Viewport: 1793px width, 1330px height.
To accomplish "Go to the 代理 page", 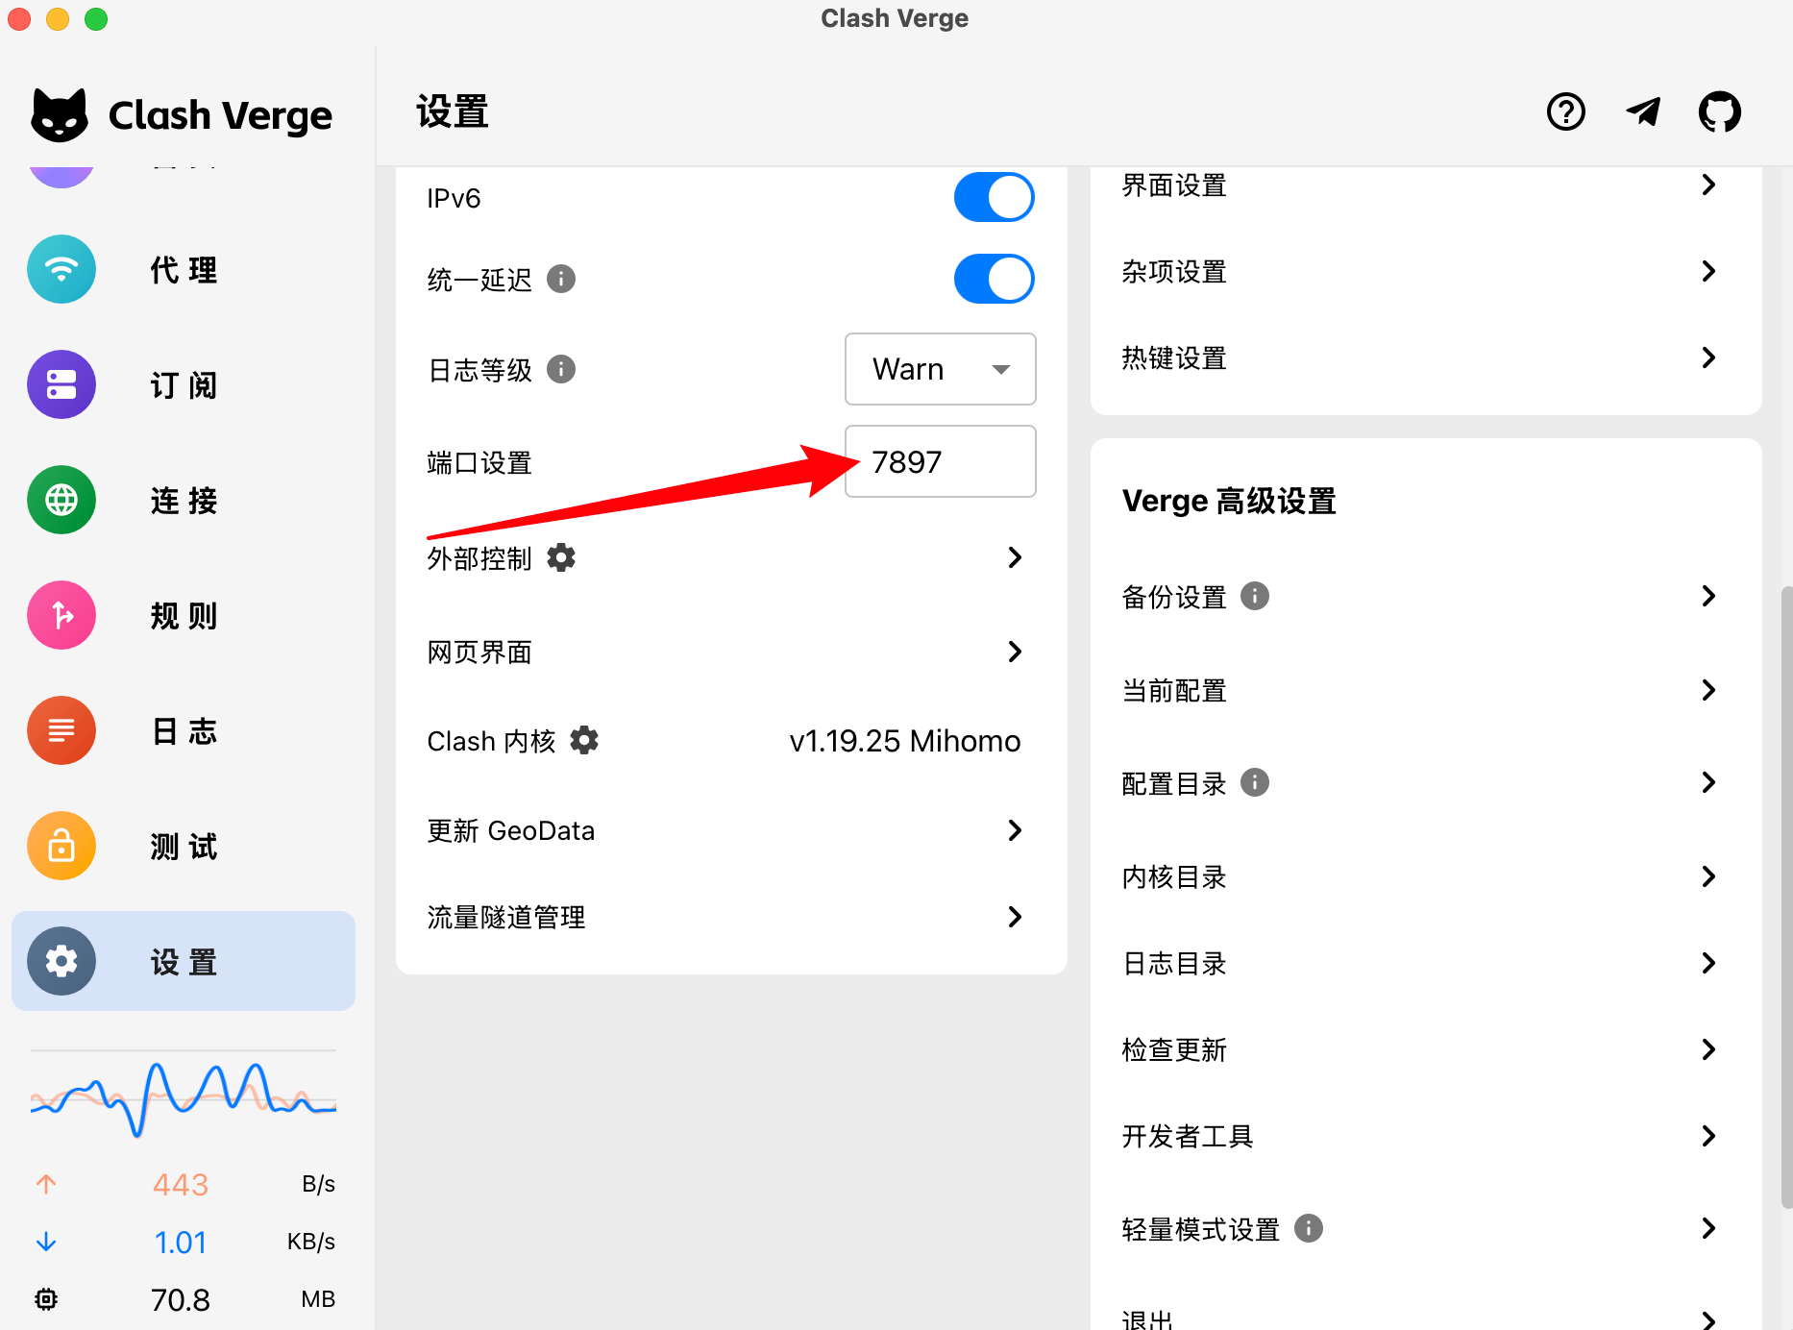I will (x=184, y=269).
